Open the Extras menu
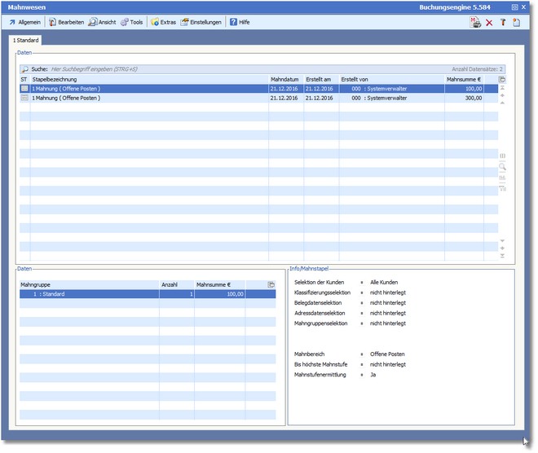Screen dimensions: 538x453 pos(163,22)
